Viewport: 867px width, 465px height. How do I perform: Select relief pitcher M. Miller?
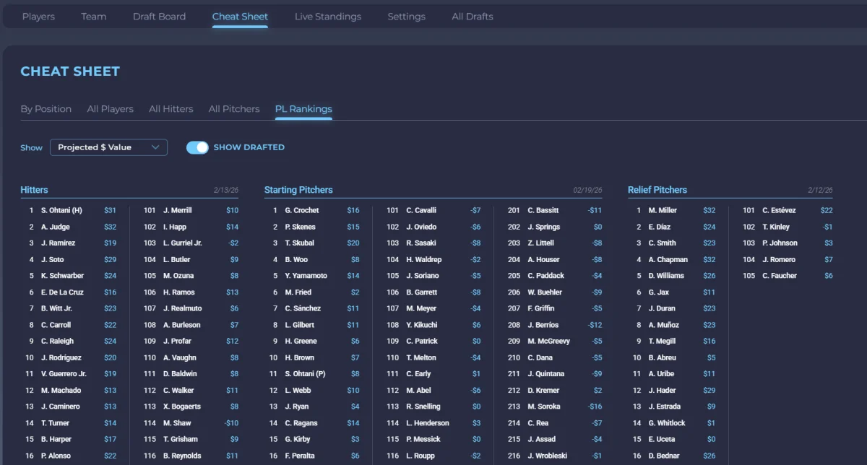tap(663, 210)
